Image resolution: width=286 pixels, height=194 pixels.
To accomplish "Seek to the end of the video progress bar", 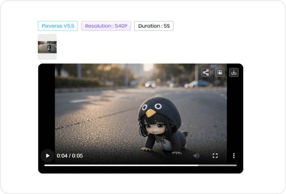I will [236, 165].
